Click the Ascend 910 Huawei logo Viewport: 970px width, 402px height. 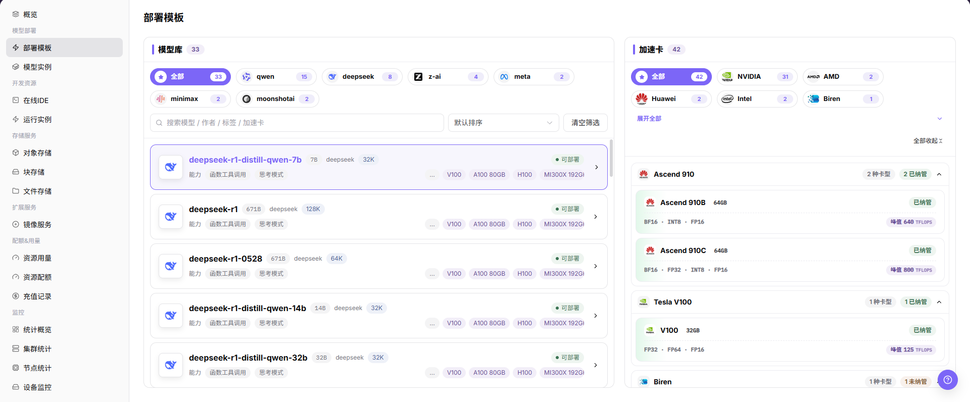[x=644, y=174]
